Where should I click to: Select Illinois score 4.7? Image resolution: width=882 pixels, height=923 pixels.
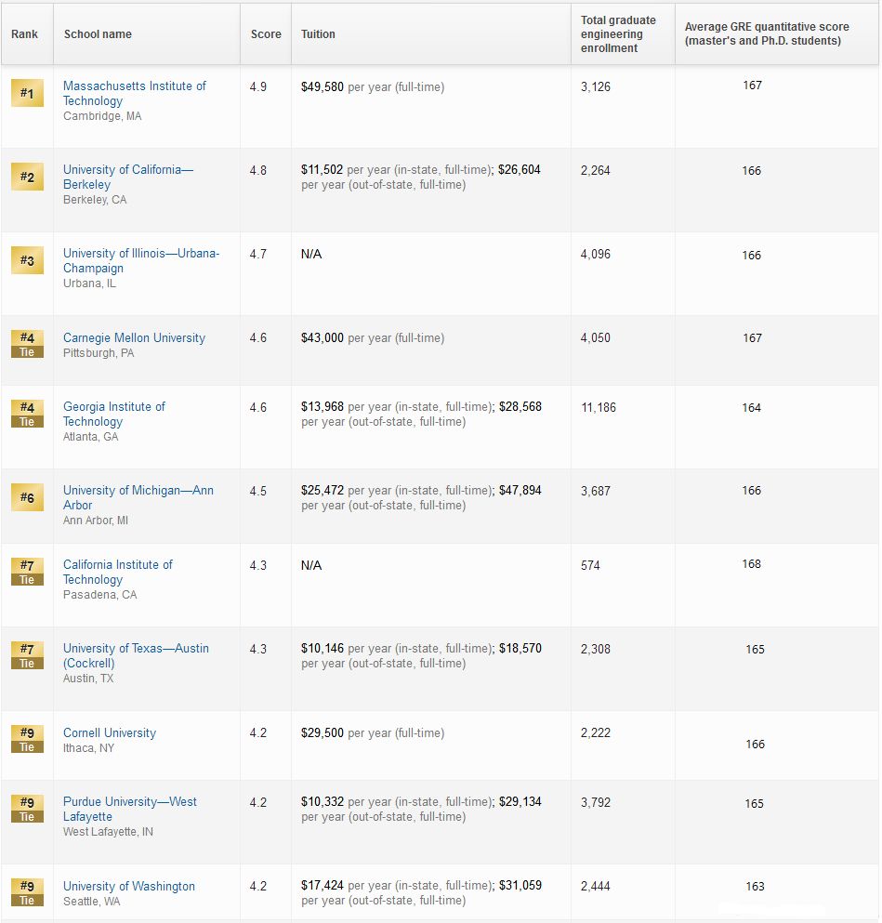[257, 254]
